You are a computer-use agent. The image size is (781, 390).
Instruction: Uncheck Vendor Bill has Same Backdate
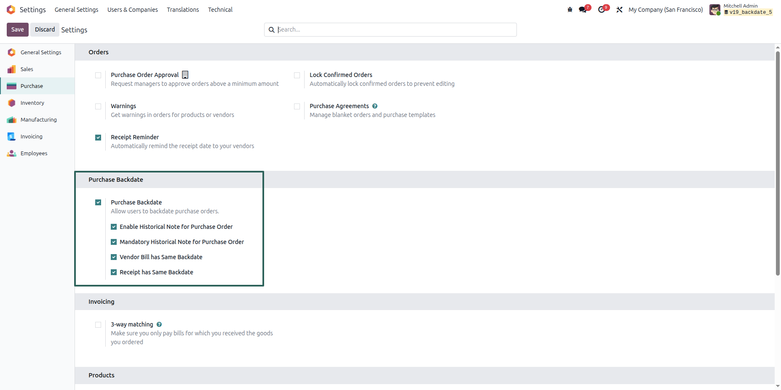(114, 257)
